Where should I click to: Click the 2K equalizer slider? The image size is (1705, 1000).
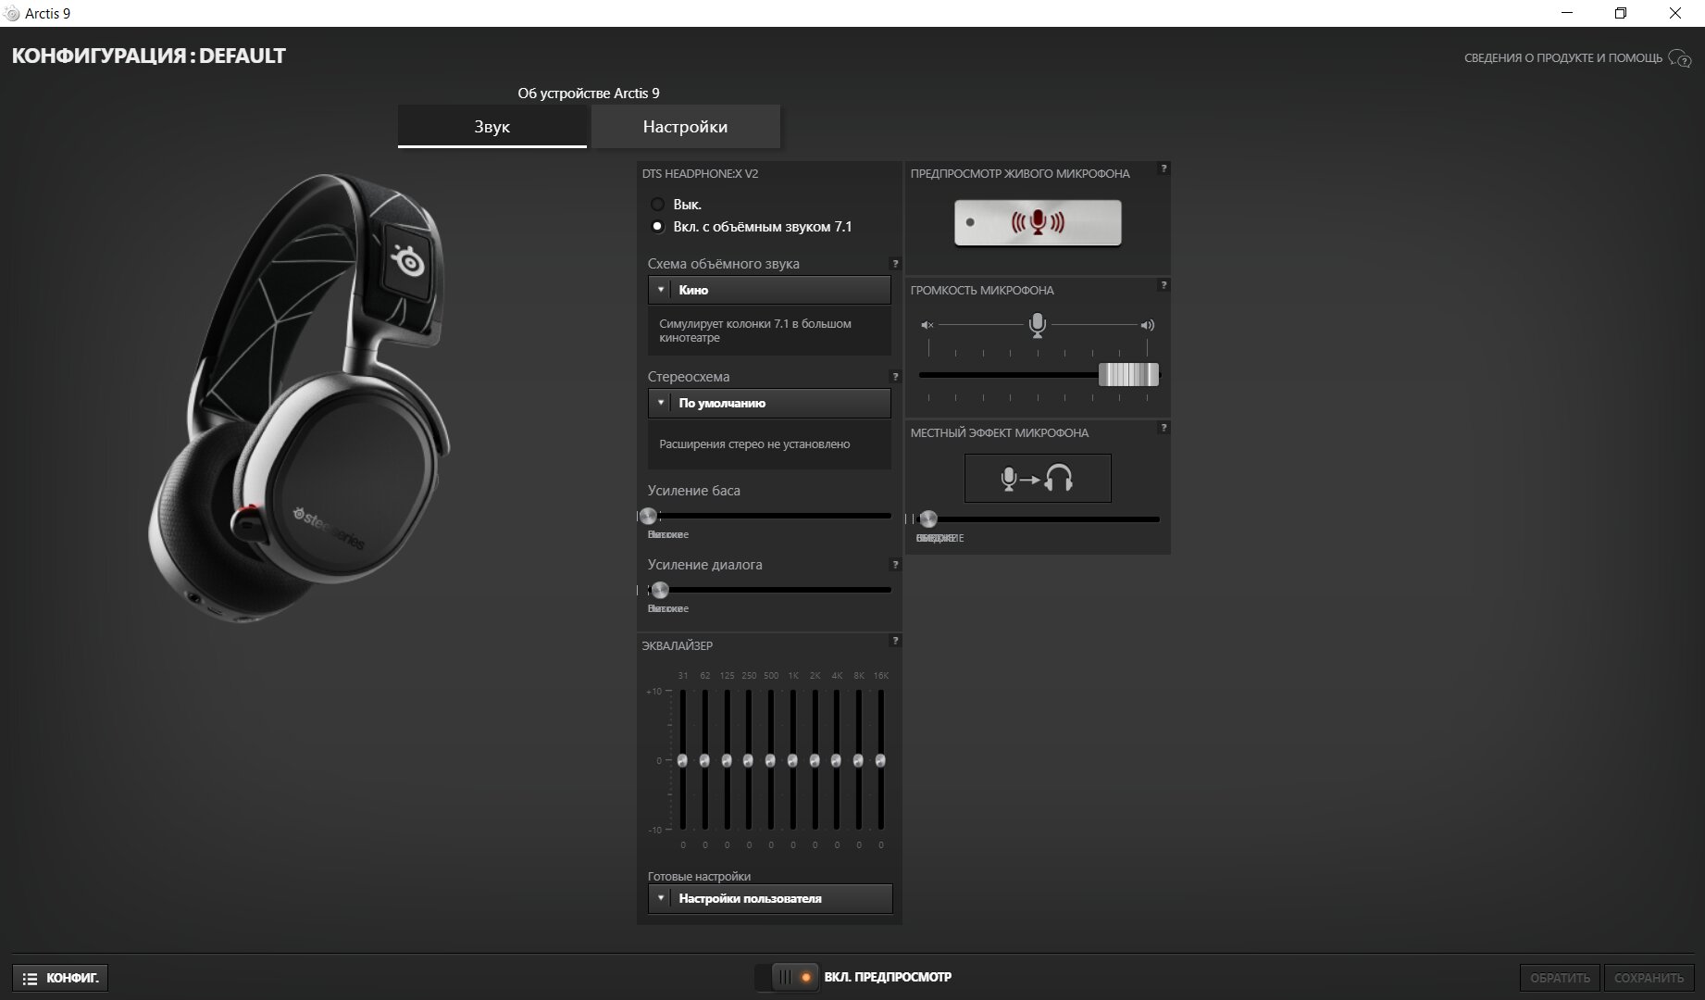[x=815, y=760]
